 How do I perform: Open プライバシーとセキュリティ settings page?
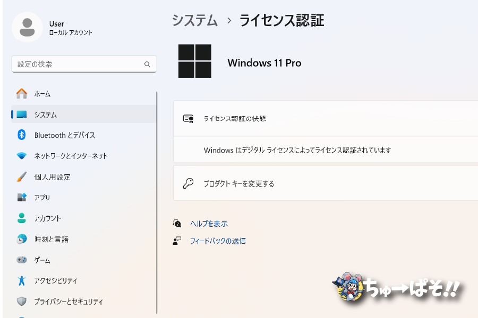84,302
